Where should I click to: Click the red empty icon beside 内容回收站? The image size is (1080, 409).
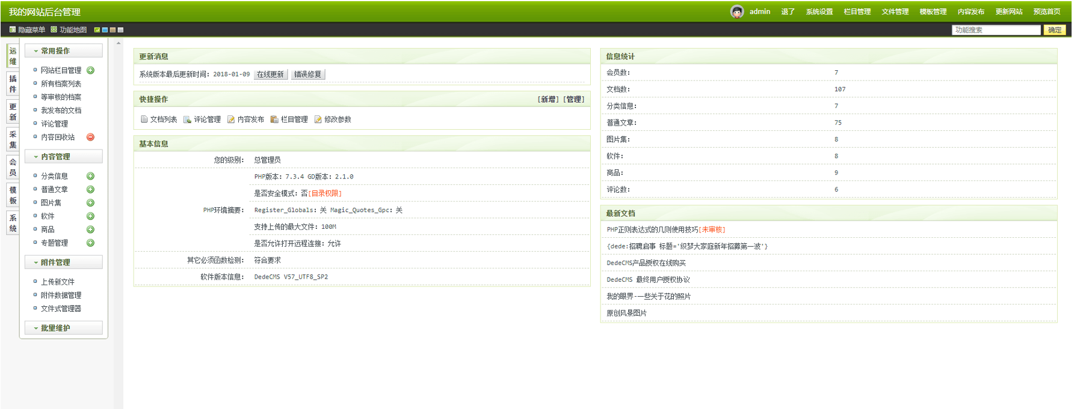coord(90,137)
